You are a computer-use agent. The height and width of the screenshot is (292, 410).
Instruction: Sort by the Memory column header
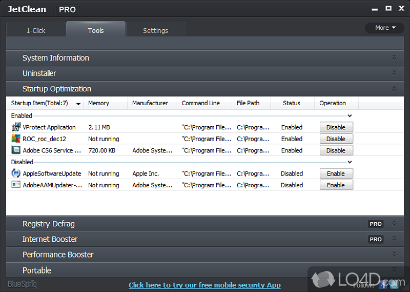point(98,103)
